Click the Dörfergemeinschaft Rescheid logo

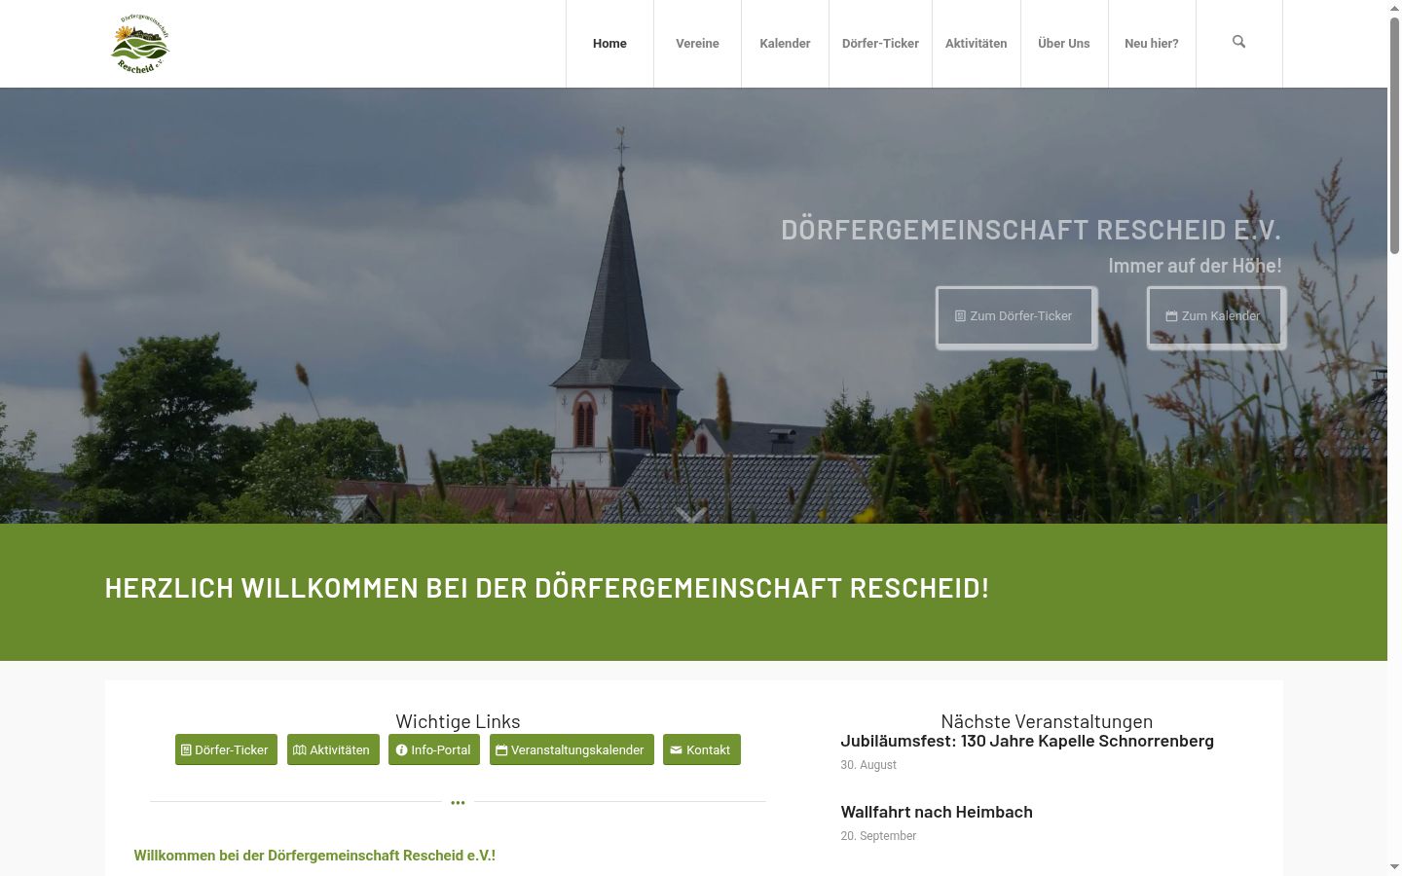(140, 44)
